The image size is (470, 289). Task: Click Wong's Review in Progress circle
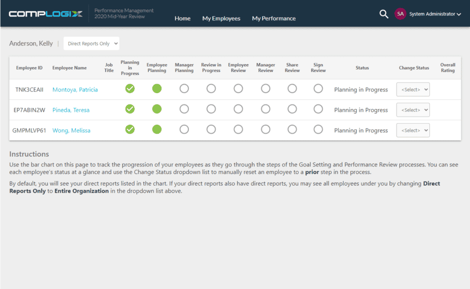[211, 130]
